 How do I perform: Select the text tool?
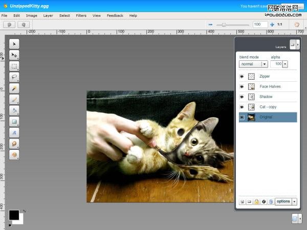(14, 132)
